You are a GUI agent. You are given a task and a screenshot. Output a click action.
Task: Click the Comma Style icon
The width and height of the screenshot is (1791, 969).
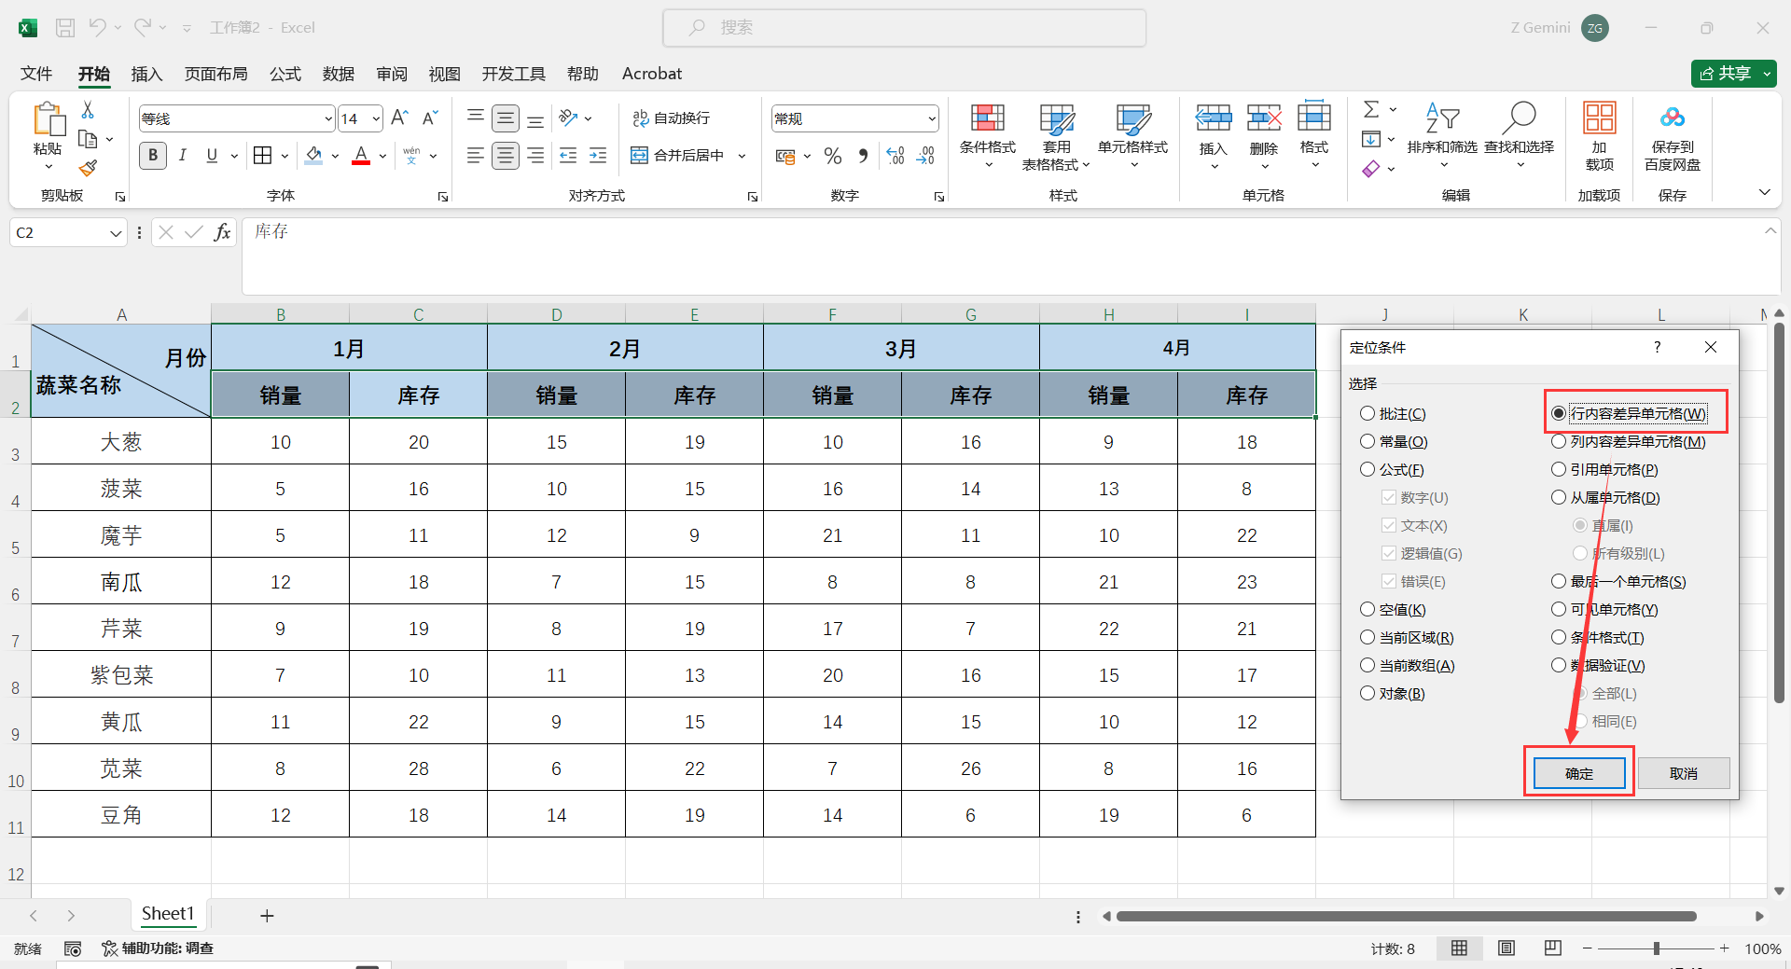pos(863,156)
